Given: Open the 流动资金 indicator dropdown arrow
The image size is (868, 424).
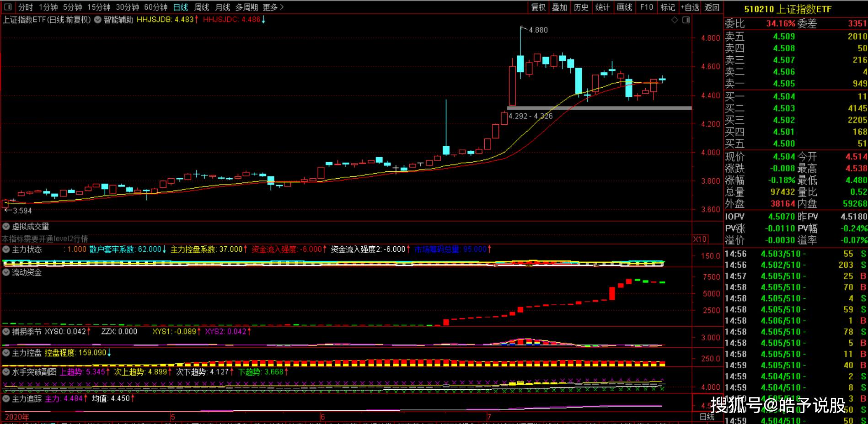Looking at the screenshot, I should click(6, 272).
